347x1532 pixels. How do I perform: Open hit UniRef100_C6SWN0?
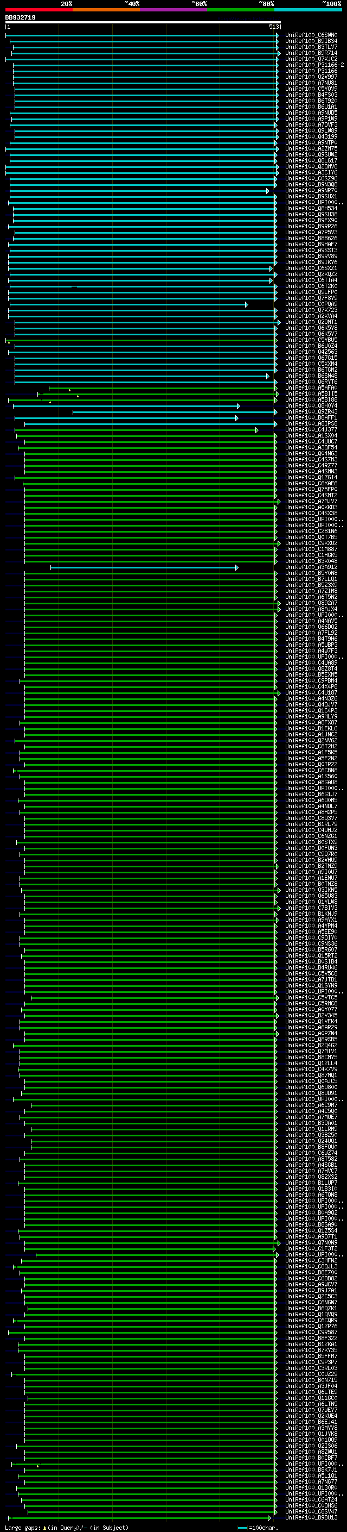click(x=311, y=35)
